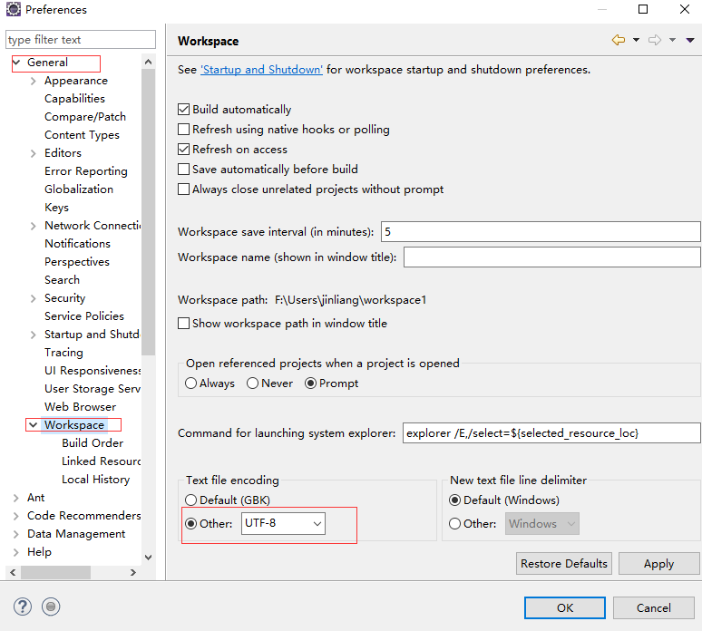
Task: Enable Save automatically before build
Action: (x=183, y=170)
